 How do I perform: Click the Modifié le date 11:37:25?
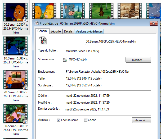click(x=88, y=103)
